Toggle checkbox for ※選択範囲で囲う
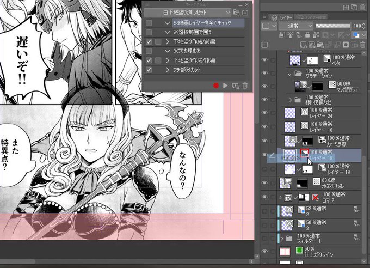 pyautogui.click(x=149, y=32)
